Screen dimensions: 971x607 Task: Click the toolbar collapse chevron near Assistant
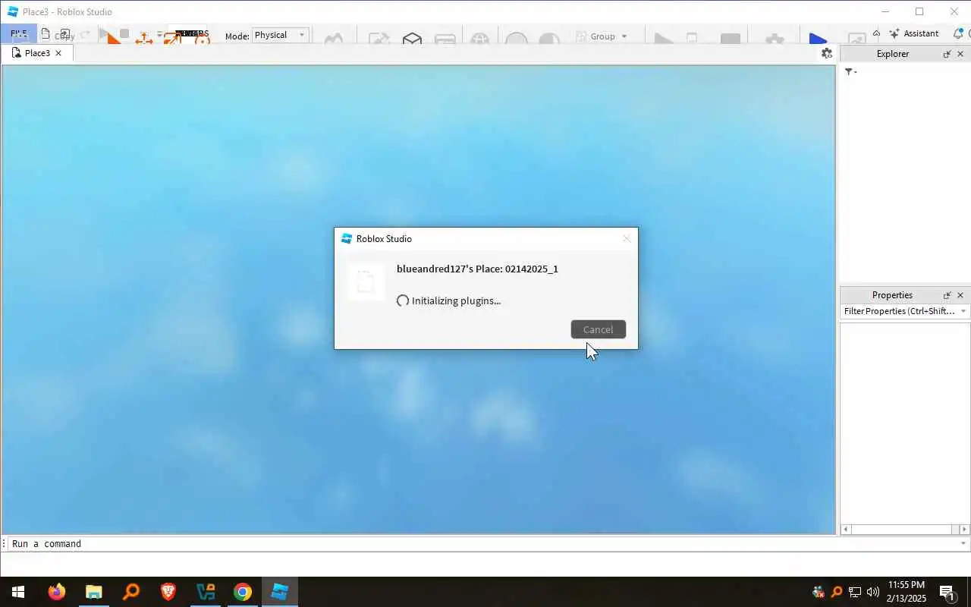click(x=876, y=33)
